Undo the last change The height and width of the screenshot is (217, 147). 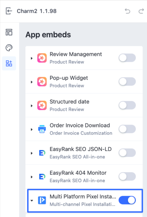pyautogui.click(x=127, y=11)
